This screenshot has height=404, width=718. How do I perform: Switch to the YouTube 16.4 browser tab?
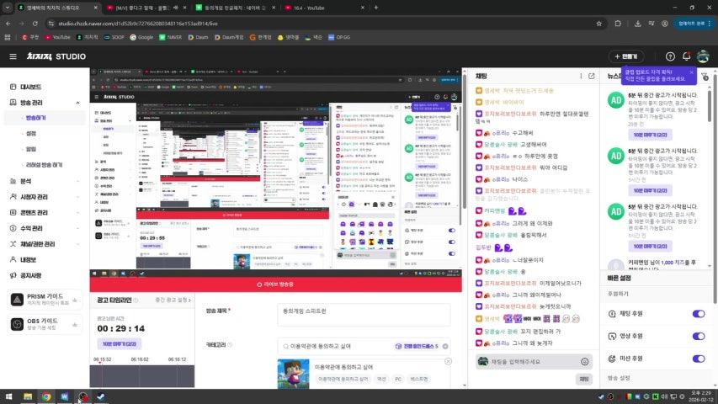[324, 8]
